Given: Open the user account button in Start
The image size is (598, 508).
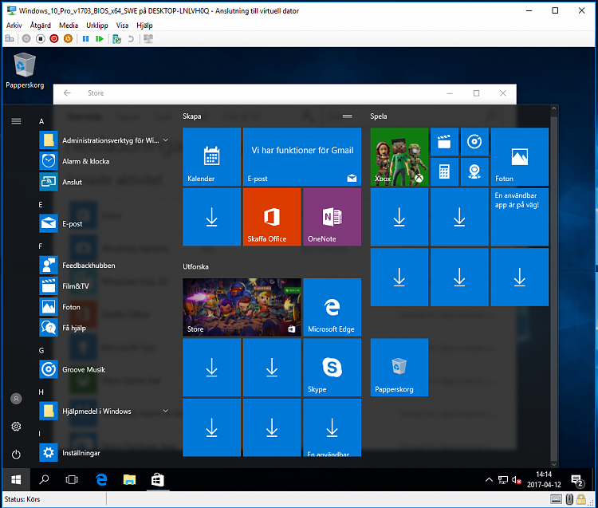Looking at the screenshot, I should point(16,399).
